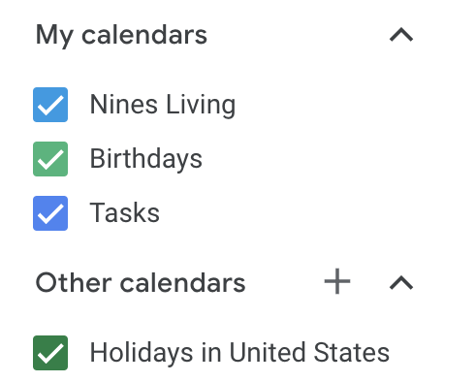Click the Other calendars heading text
The height and width of the screenshot is (382, 475).
141,282
